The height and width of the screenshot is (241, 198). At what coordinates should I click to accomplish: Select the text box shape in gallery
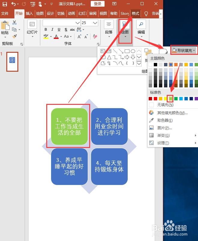pyautogui.click(x=103, y=51)
